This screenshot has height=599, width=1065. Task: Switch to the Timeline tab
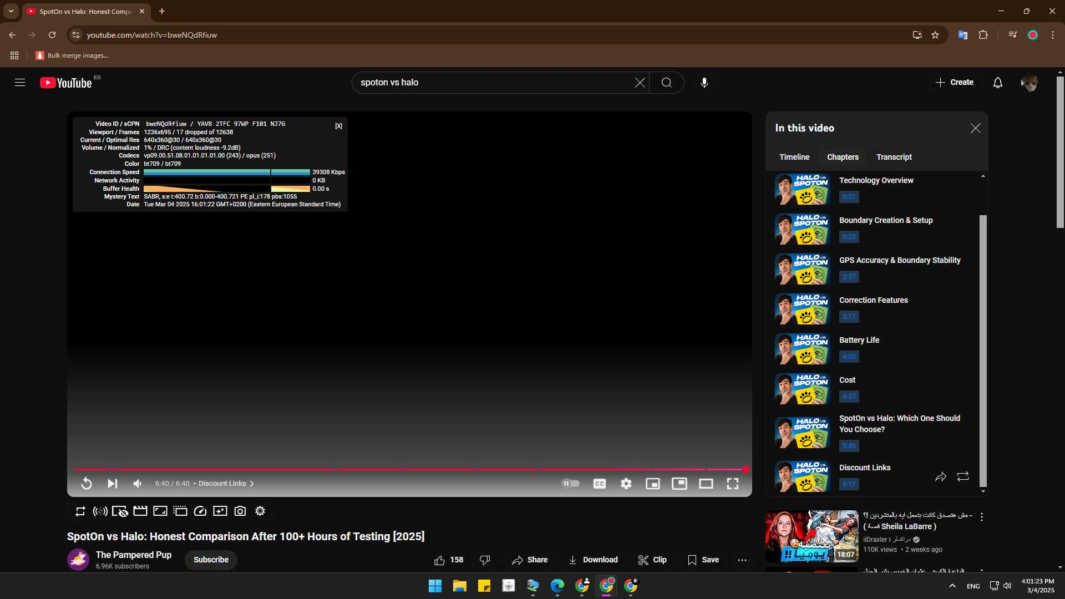(794, 157)
